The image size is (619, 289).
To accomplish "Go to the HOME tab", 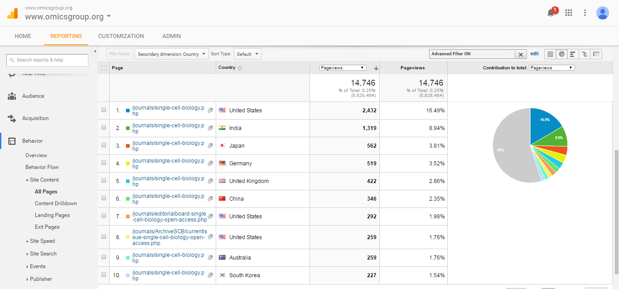I will pos(23,36).
